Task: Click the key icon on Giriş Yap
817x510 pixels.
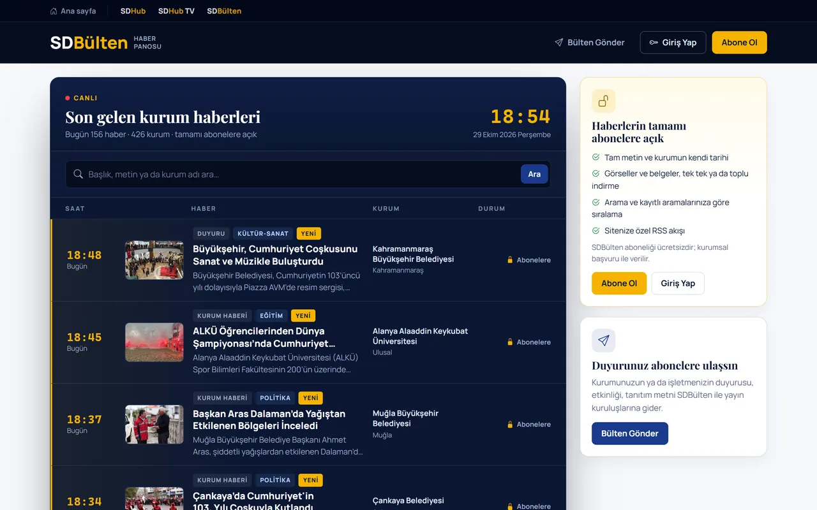Action: (654, 43)
